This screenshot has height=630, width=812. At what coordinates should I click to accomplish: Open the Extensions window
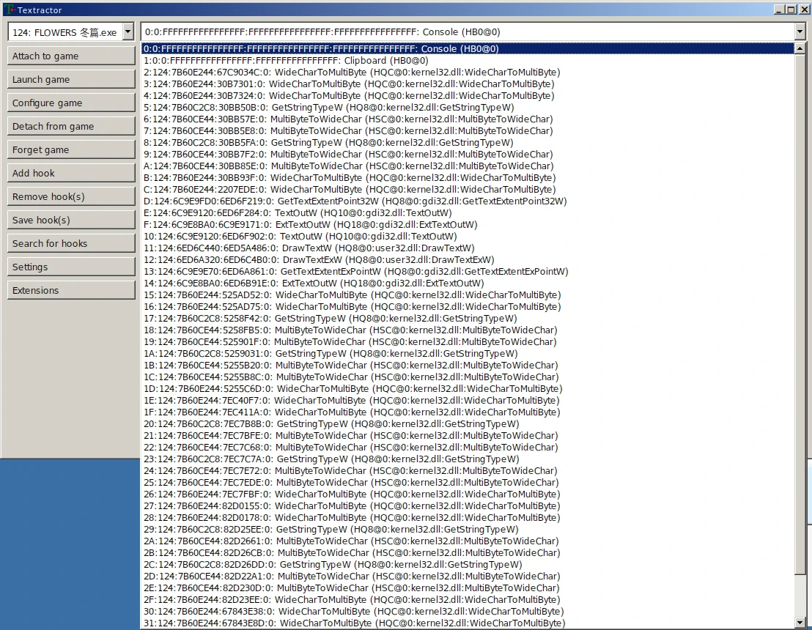[71, 291]
